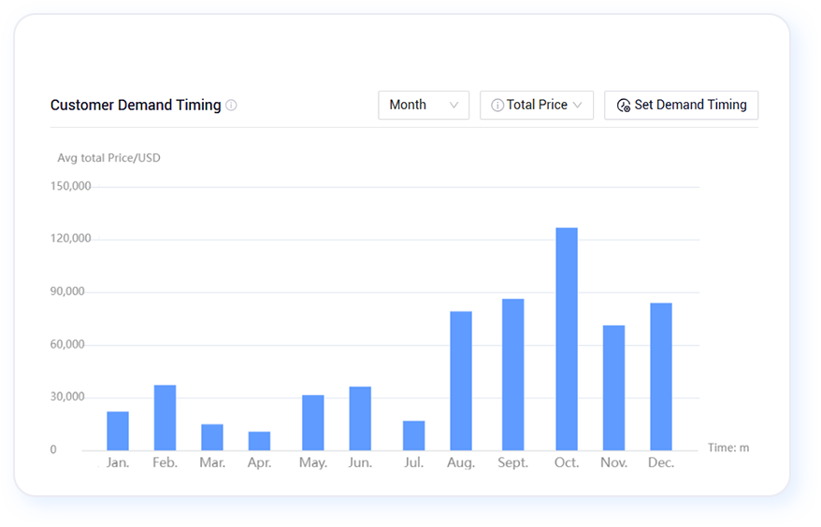The image size is (821, 527).
Task: Click the Time: m axis unit label
Action: click(728, 448)
